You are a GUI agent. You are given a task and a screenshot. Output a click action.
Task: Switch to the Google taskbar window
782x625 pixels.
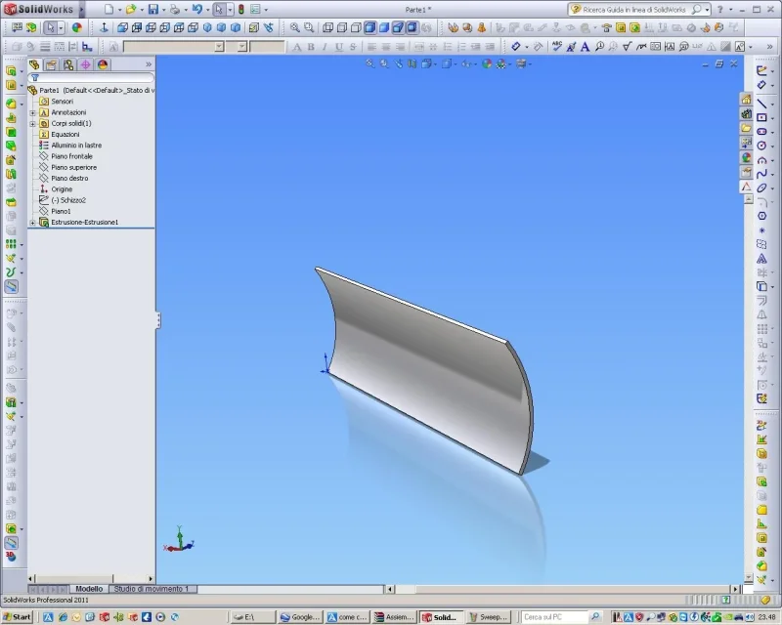click(301, 617)
